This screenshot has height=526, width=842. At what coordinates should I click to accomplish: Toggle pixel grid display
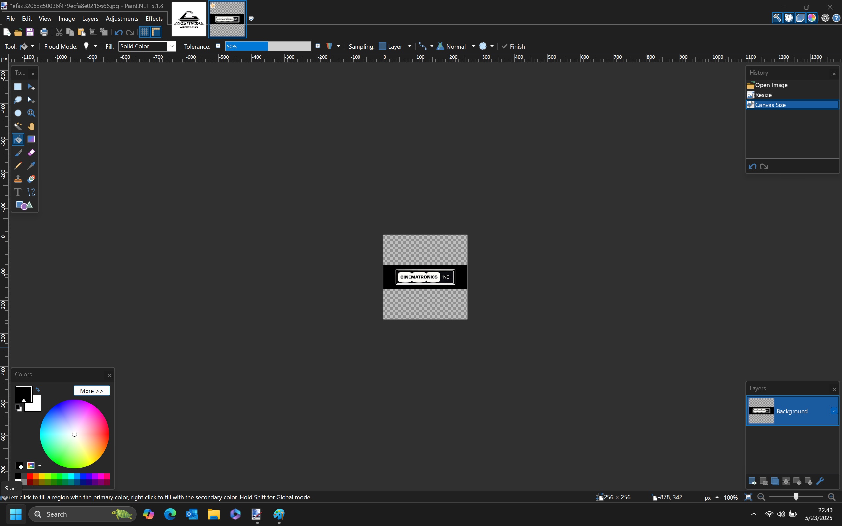[144, 32]
